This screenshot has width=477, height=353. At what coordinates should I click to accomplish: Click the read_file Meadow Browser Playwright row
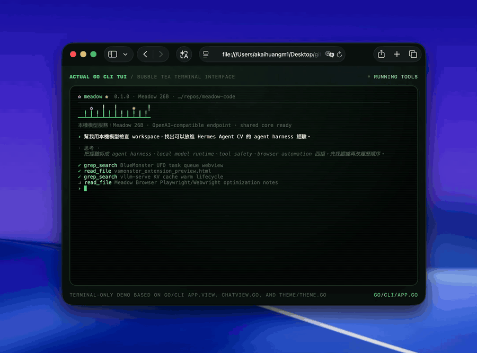pos(178,182)
